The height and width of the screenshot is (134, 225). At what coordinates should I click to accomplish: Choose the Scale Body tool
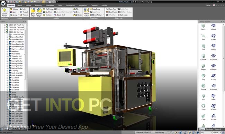(x=95, y=9)
